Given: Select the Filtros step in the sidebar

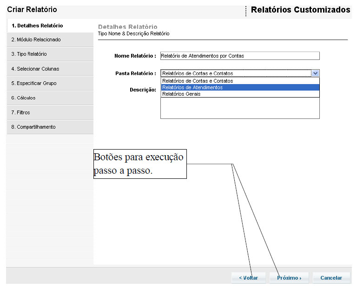Looking at the screenshot, I should point(21,112).
